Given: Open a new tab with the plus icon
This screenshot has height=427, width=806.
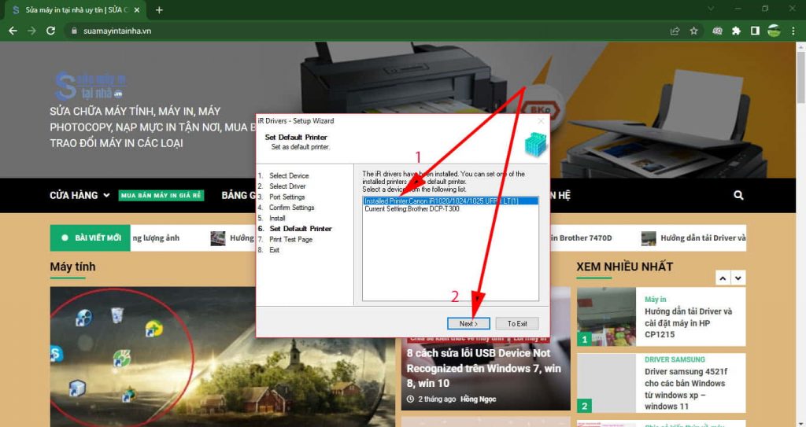Looking at the screenshot, I should point(159,9).
